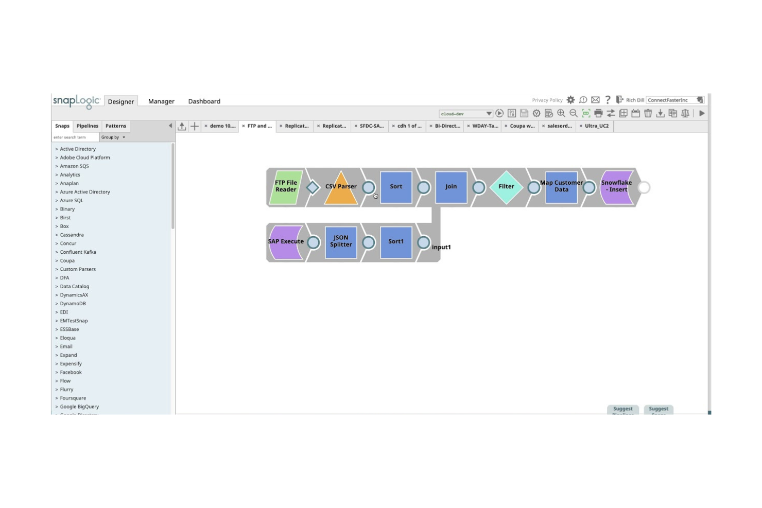Switch to the Manager tab
This screenshot has width=762, height=508.
point(161,101)
